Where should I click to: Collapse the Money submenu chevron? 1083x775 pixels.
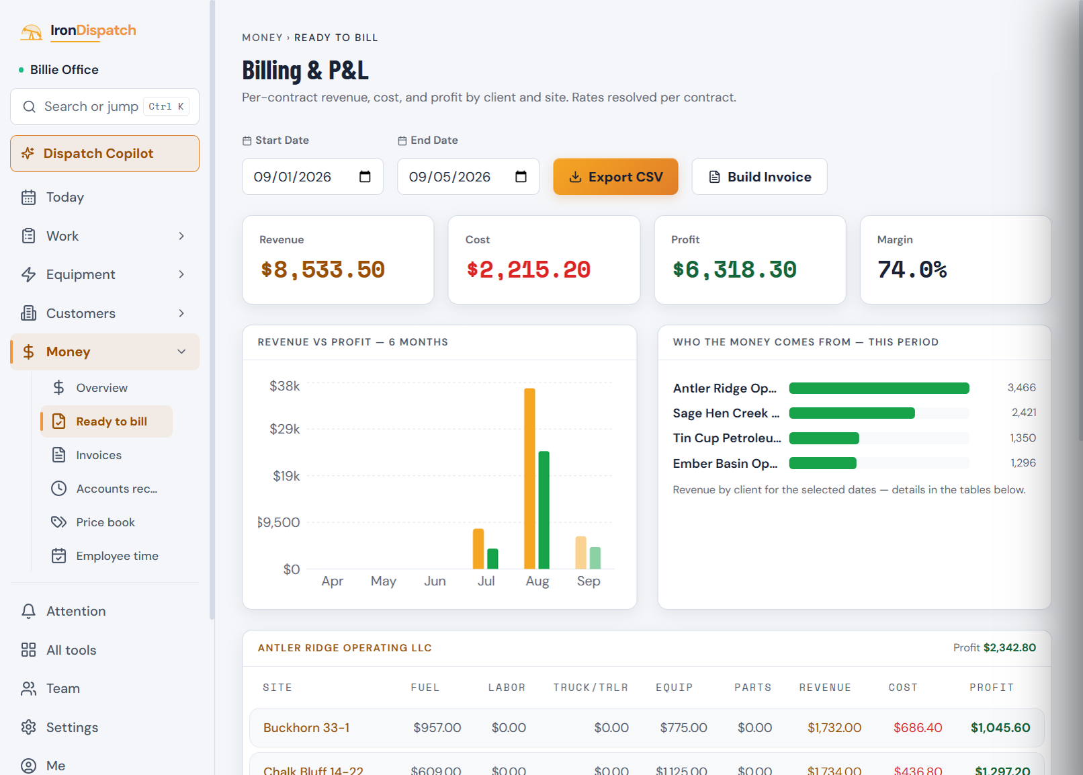tap(181, 352)
